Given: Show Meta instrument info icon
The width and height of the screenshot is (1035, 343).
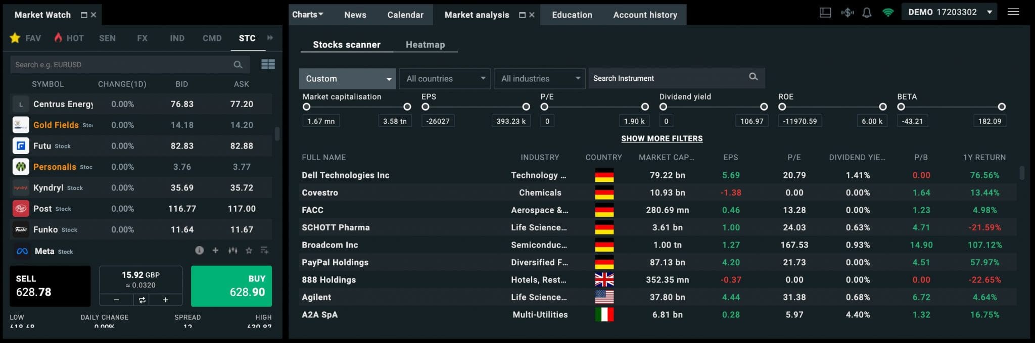Looking at the screenshot, I should click(x=199, y=250).
